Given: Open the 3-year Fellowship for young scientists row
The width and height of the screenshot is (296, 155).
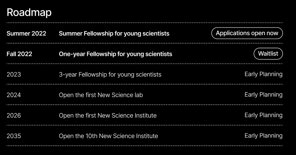Looking at the screenshot, I should click(x=110, y=75).
